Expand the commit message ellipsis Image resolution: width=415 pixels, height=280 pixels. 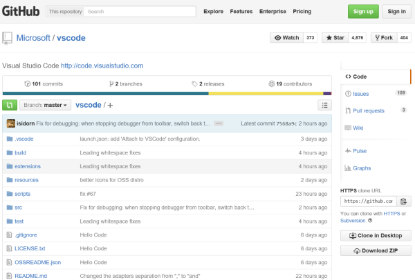[219, 123]
